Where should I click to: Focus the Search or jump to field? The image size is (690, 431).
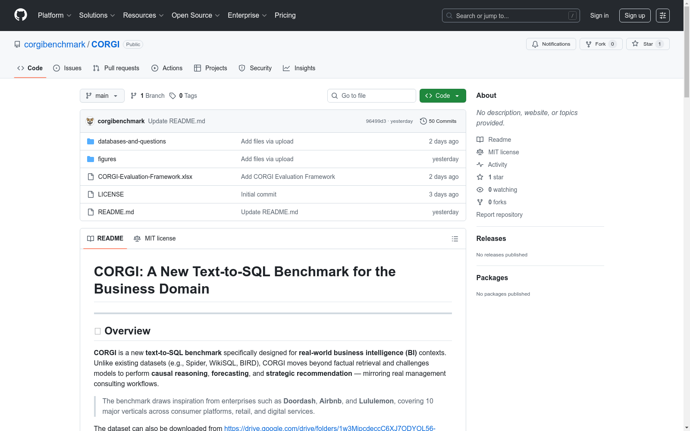[x=511, y=16]
